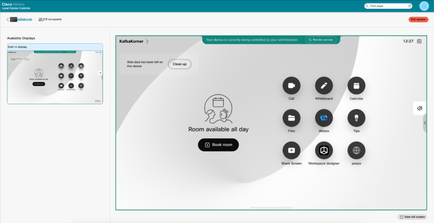Image resolution: width=434 pixels, height=223 pixels.
Task: Click View full screen
Action: pyautogui.click(x=412, y=217)
